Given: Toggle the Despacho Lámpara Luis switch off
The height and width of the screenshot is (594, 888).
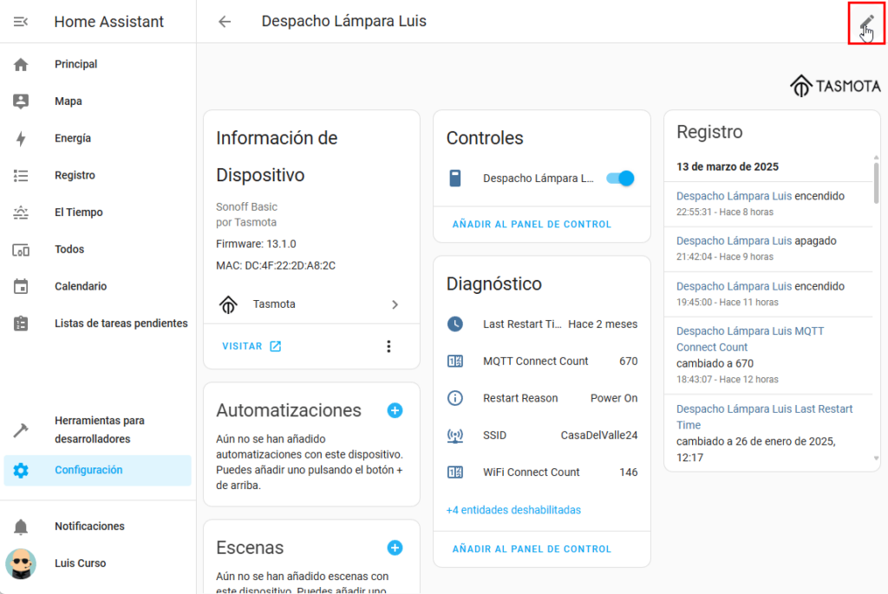Looking at the screenshot, I should click(x=620, y=178).
